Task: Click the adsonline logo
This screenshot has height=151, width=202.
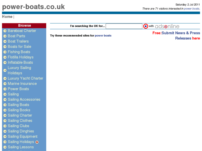Action: click(167, 26)
